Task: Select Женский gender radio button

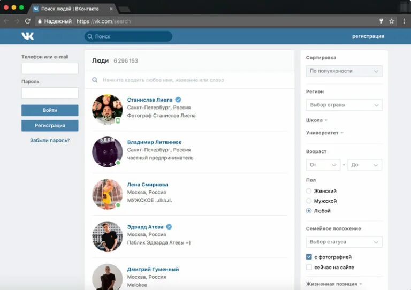Action: coord(309,191)
